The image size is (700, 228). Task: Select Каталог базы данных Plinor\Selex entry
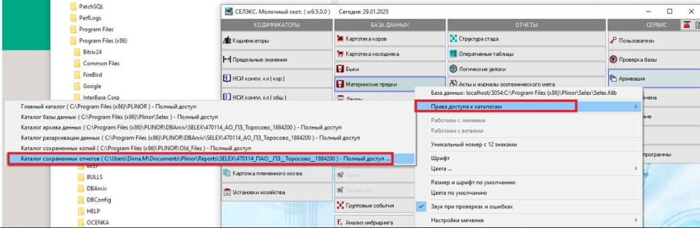pos(210,117)
